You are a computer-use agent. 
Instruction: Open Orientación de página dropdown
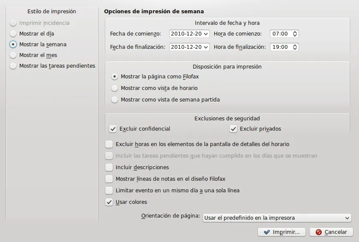(x=277, y=218)
